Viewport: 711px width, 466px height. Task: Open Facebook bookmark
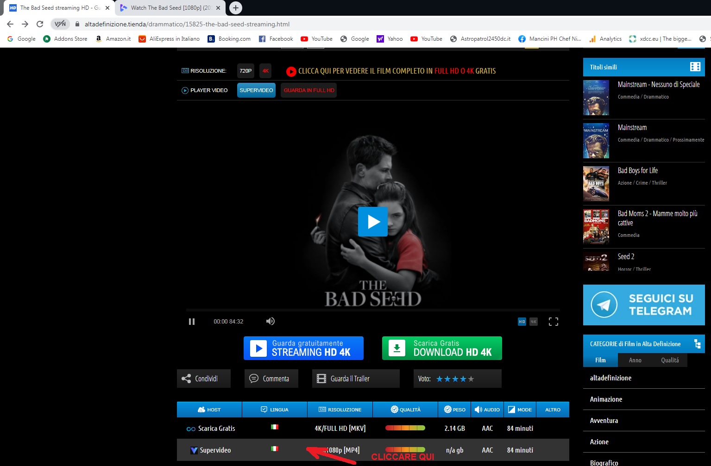click(276, 39)
